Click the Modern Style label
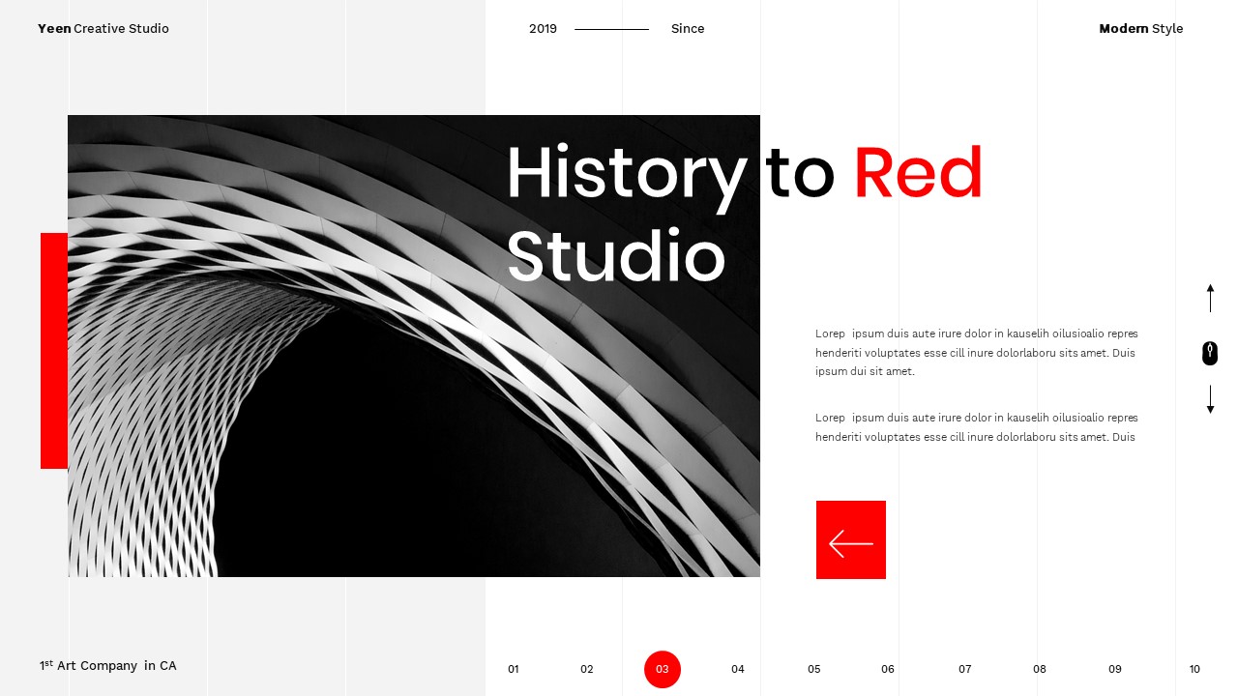 point(1141,29)
